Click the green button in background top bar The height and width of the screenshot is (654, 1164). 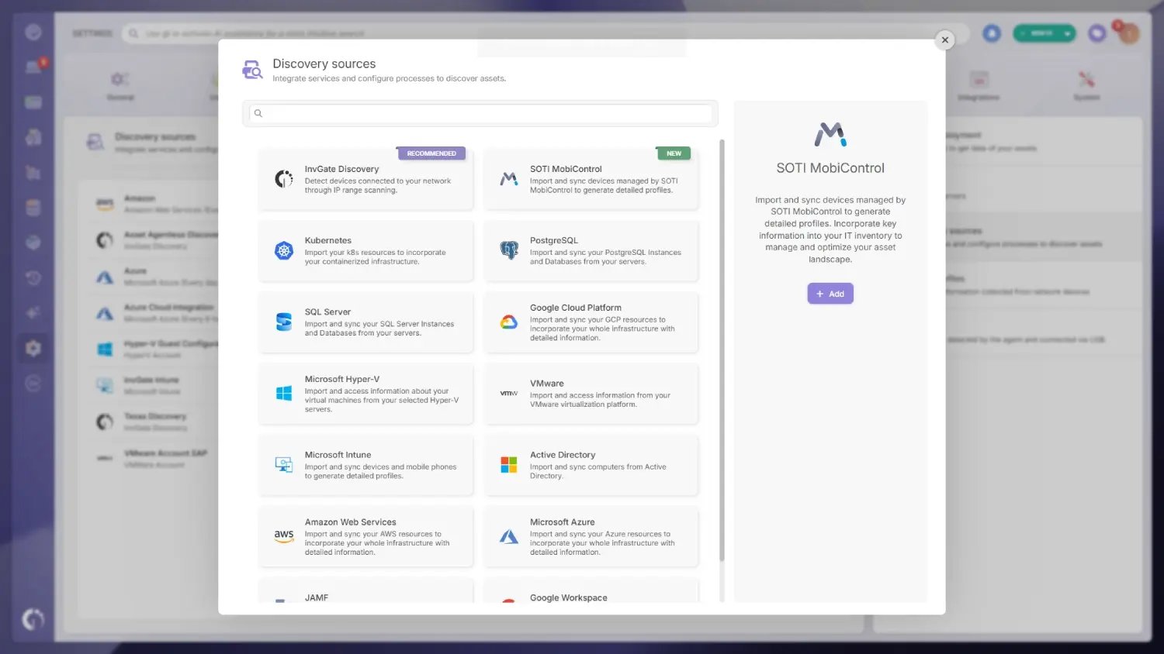point(1044,33)
